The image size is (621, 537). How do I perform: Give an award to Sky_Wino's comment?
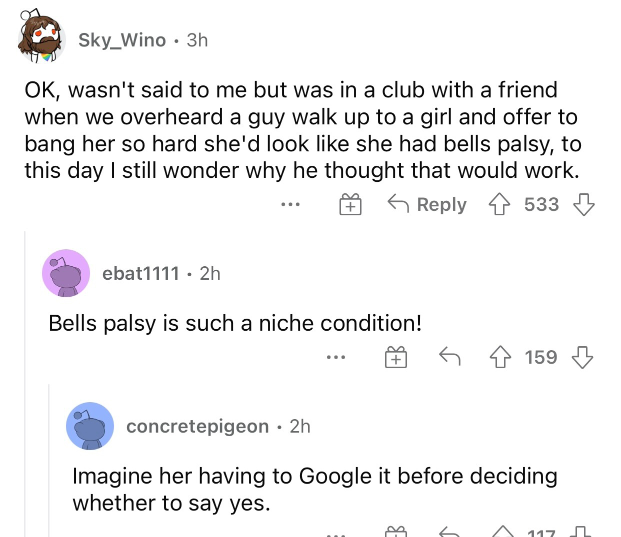350,205
